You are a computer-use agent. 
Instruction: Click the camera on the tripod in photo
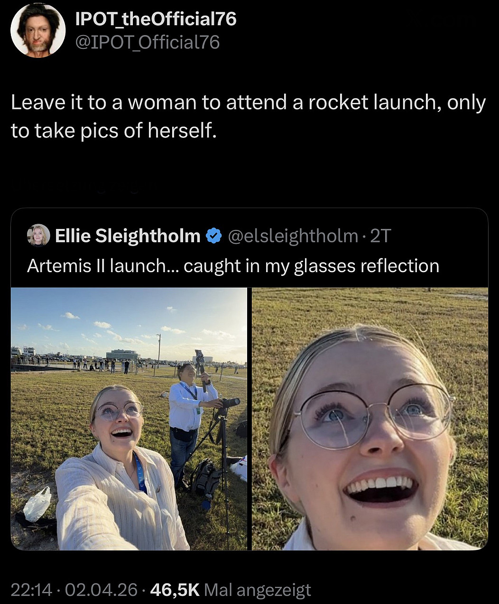point(230,403)
